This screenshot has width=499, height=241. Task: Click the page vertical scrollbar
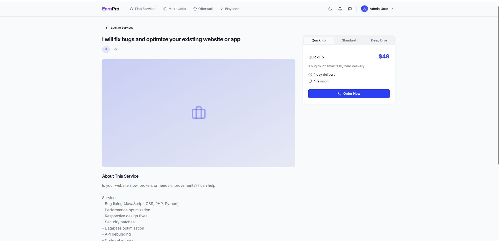[498, 86]
